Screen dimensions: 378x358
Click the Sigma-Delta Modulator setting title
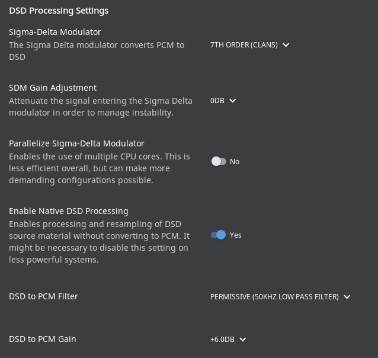[55, 32]
